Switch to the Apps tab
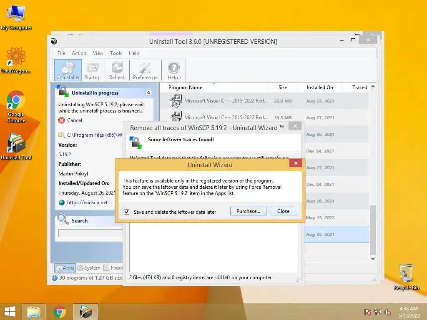The width and height of the screenshot is (427, 320). [x=65, y=268]
